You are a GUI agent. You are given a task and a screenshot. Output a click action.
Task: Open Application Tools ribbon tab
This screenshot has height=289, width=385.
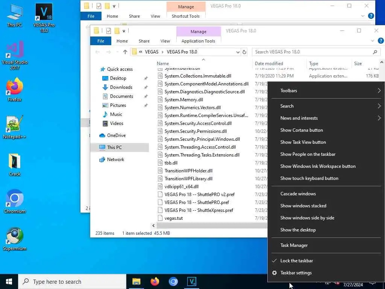pos(199,41)
